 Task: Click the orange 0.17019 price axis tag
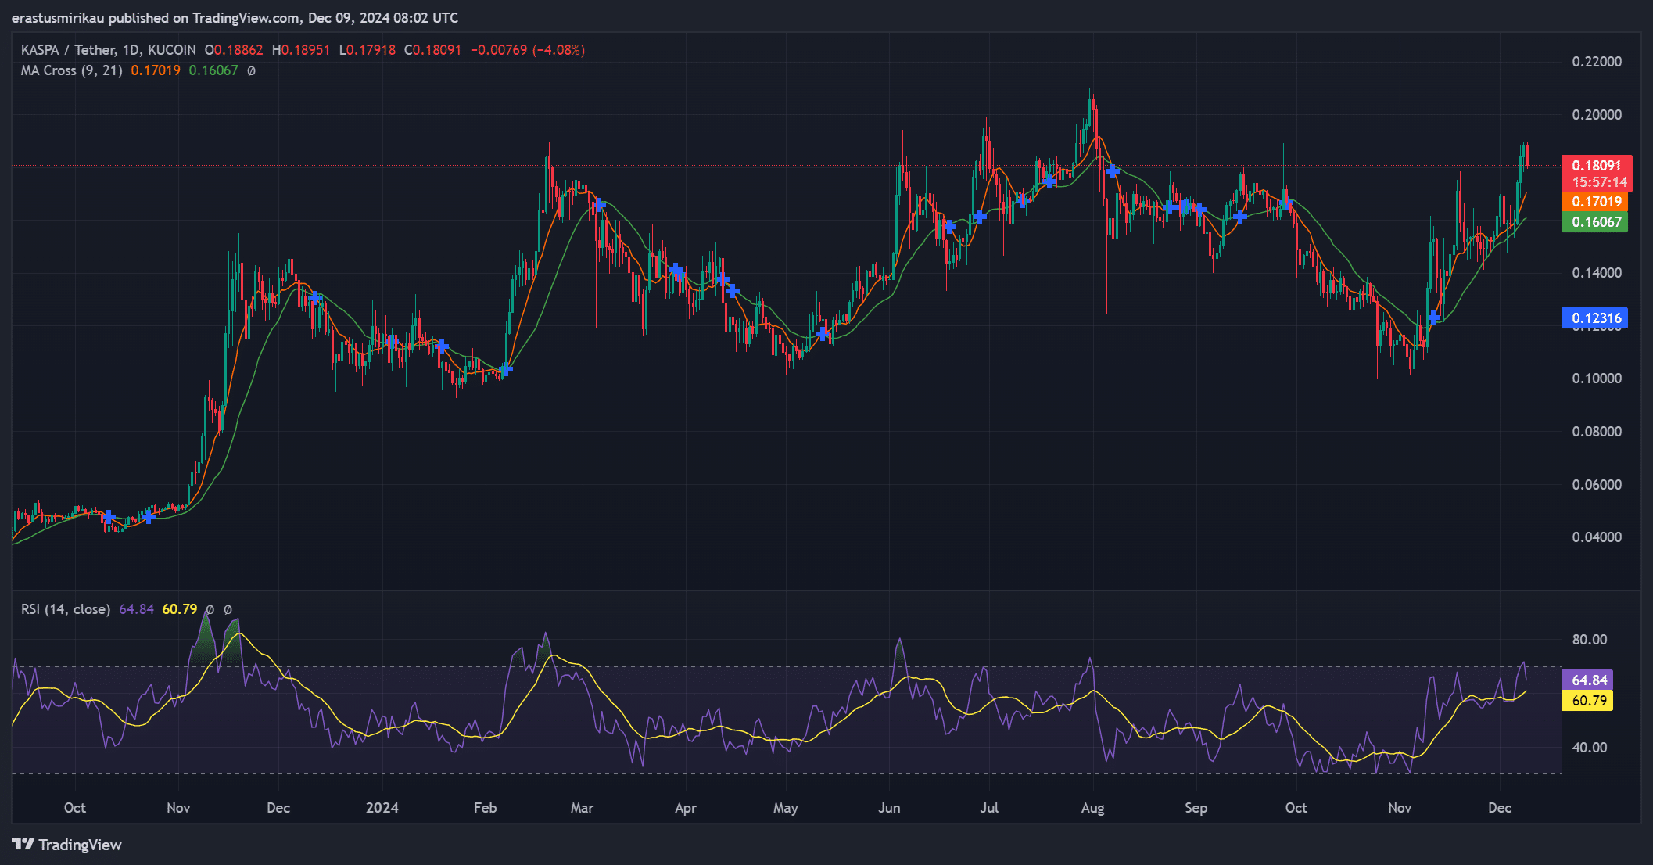point(1595,202)
